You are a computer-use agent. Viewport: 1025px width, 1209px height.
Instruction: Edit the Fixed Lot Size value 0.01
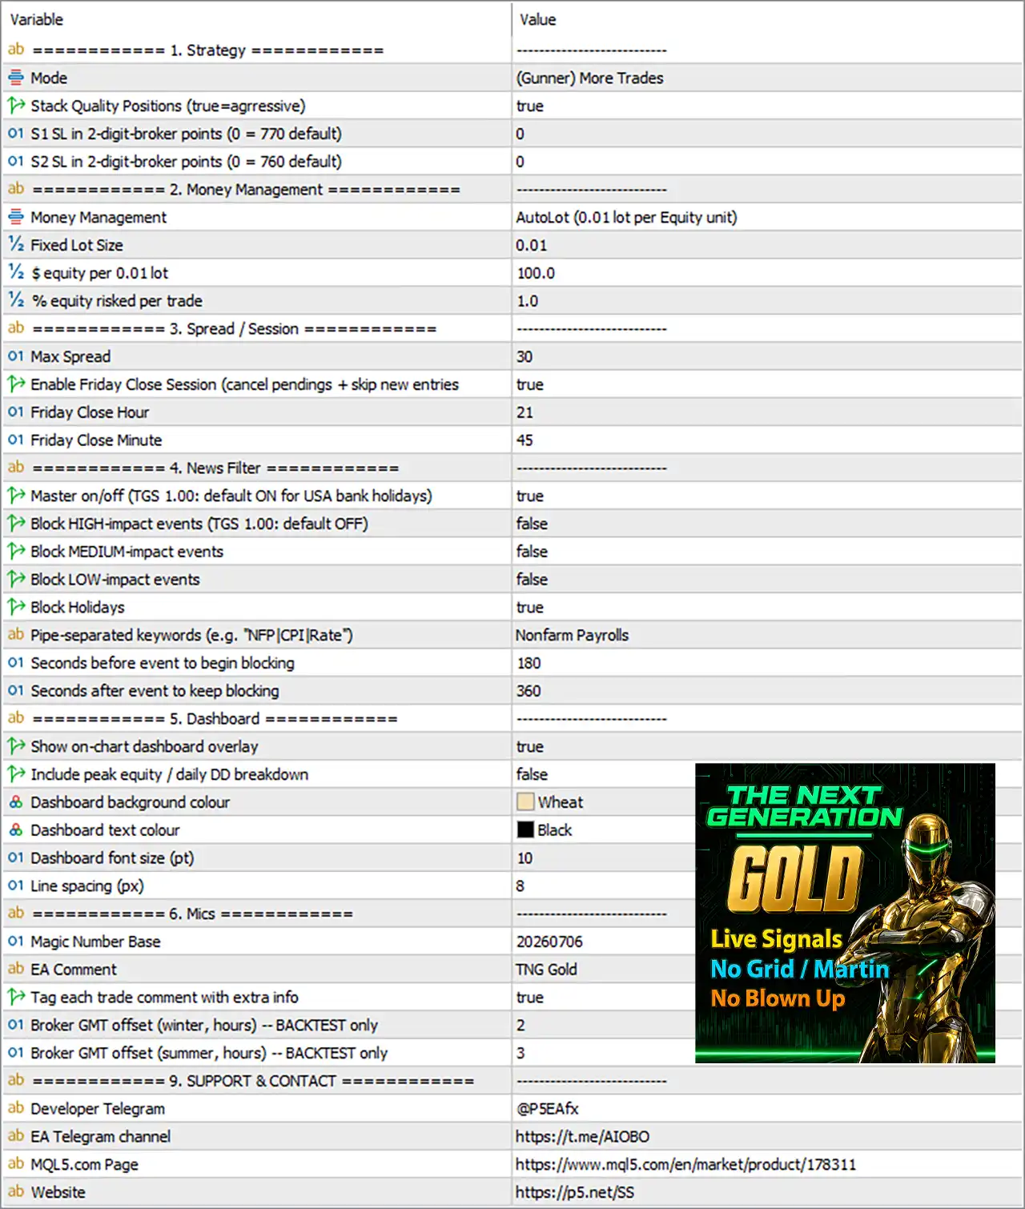[532, 246]
